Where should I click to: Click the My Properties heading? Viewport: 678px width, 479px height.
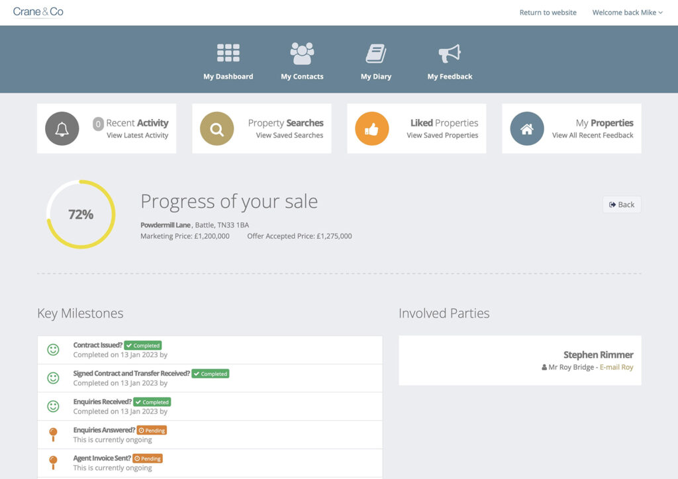tap(605, 123)
